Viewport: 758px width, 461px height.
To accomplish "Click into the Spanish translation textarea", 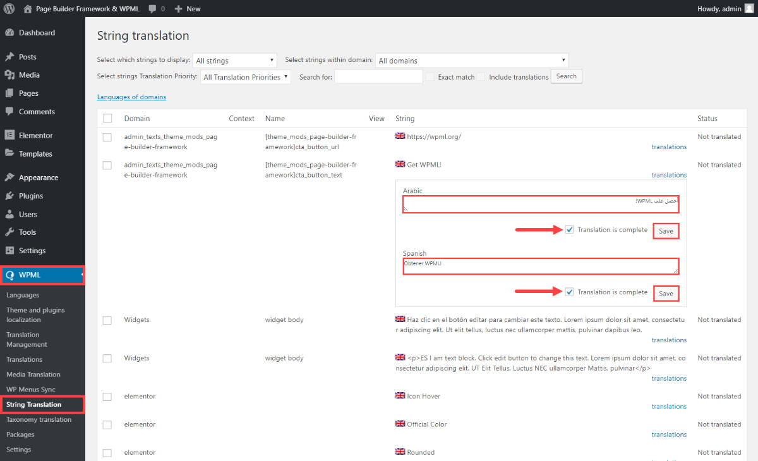I will (541, 266).
